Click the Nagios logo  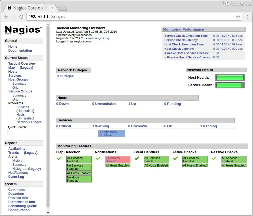click(x=23, y=30)
